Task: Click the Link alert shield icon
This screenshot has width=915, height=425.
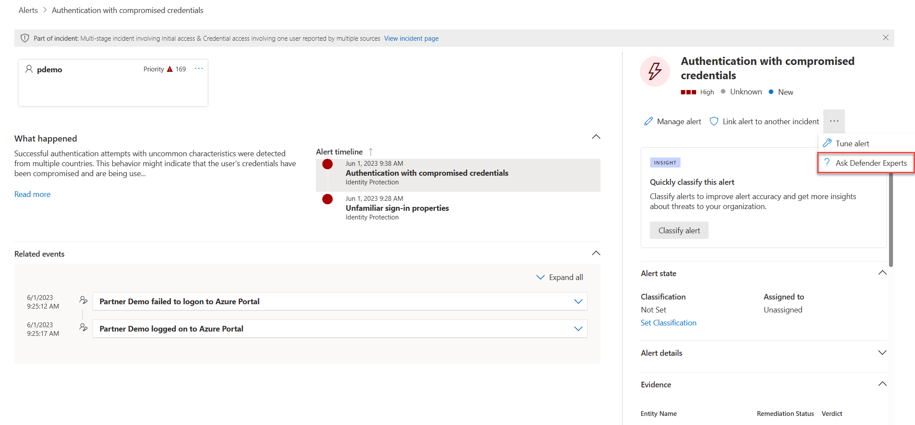Action: (714, 122)
